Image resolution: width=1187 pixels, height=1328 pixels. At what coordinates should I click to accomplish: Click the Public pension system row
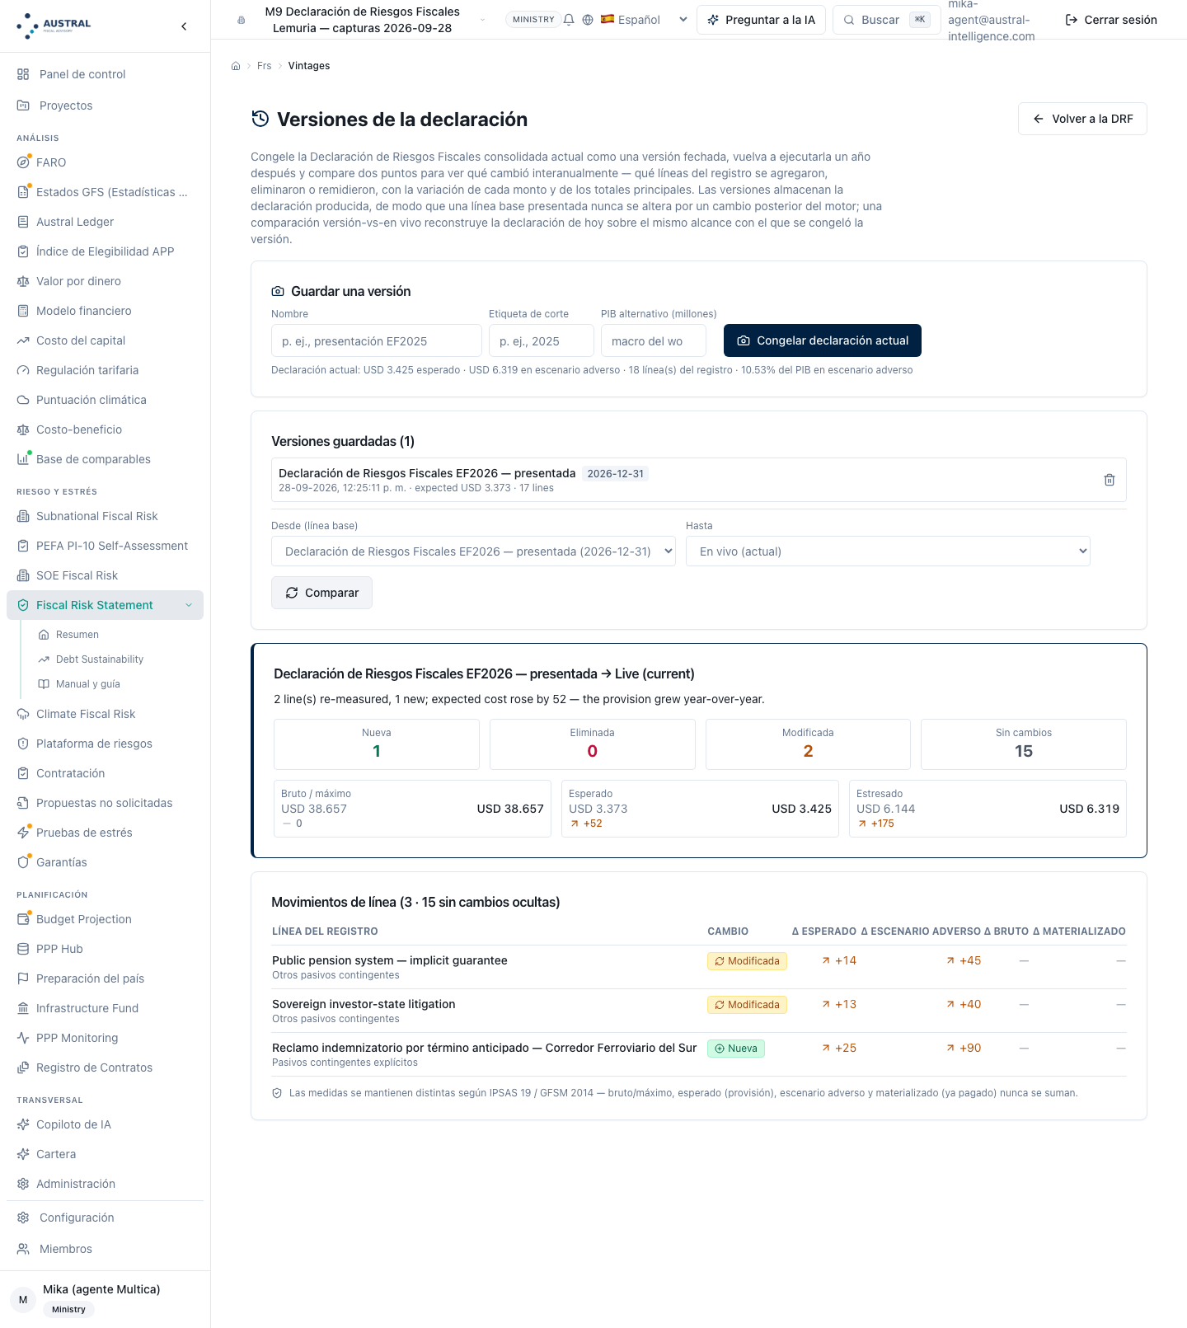[x=699, y=967]
